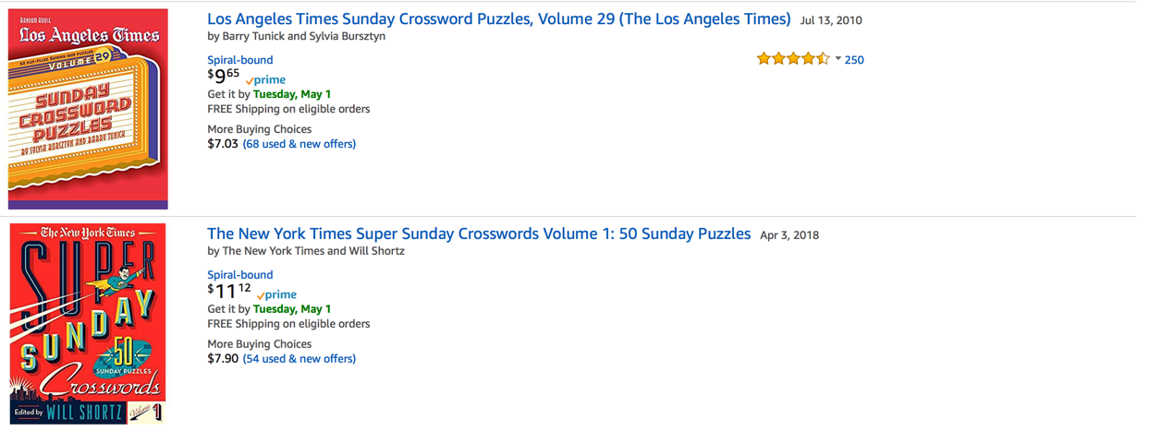Image resolution: width=1149 pixels, height=431 pixels.
Task: Click More Buying Choices under New York Times book
Action: (259, 344)
